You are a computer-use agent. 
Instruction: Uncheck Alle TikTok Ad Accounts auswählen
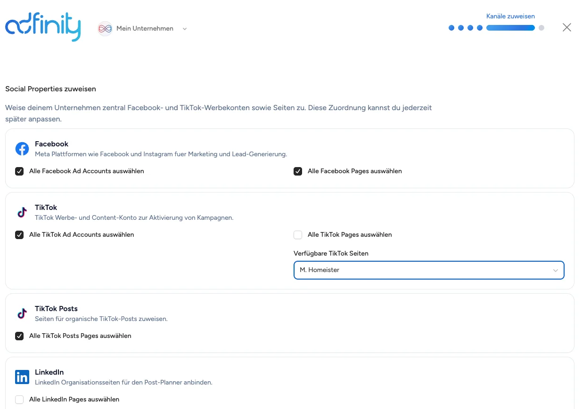click(x=19, y=235)
